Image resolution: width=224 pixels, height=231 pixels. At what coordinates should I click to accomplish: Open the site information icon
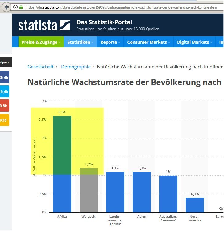15,7
